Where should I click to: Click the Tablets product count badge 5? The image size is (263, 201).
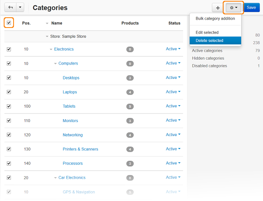130,106
